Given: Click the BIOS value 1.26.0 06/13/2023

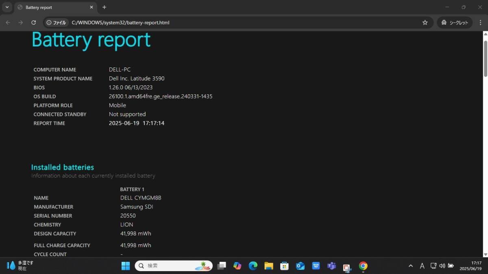Looking at the screenshot, I should (x=131, y=87).
